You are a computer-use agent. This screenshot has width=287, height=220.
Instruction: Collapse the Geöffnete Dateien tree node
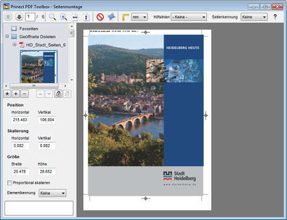(7, 36)
